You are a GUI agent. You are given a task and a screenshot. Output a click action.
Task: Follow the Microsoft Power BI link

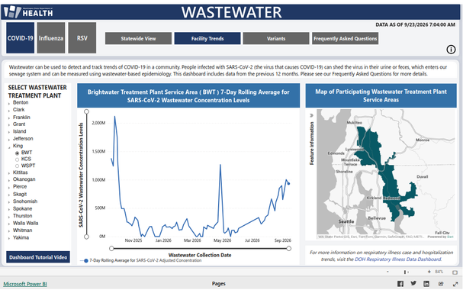click(25, 284)
